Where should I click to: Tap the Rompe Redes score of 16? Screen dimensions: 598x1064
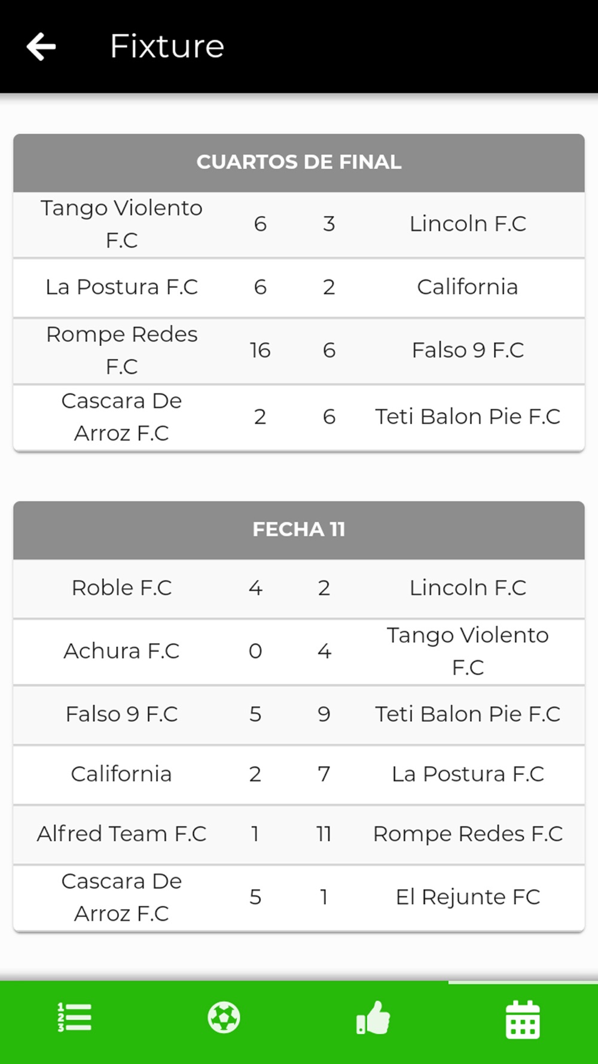260,351
